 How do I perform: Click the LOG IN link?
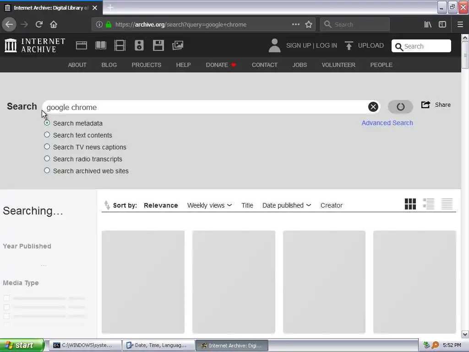click(x=327, y=45)
